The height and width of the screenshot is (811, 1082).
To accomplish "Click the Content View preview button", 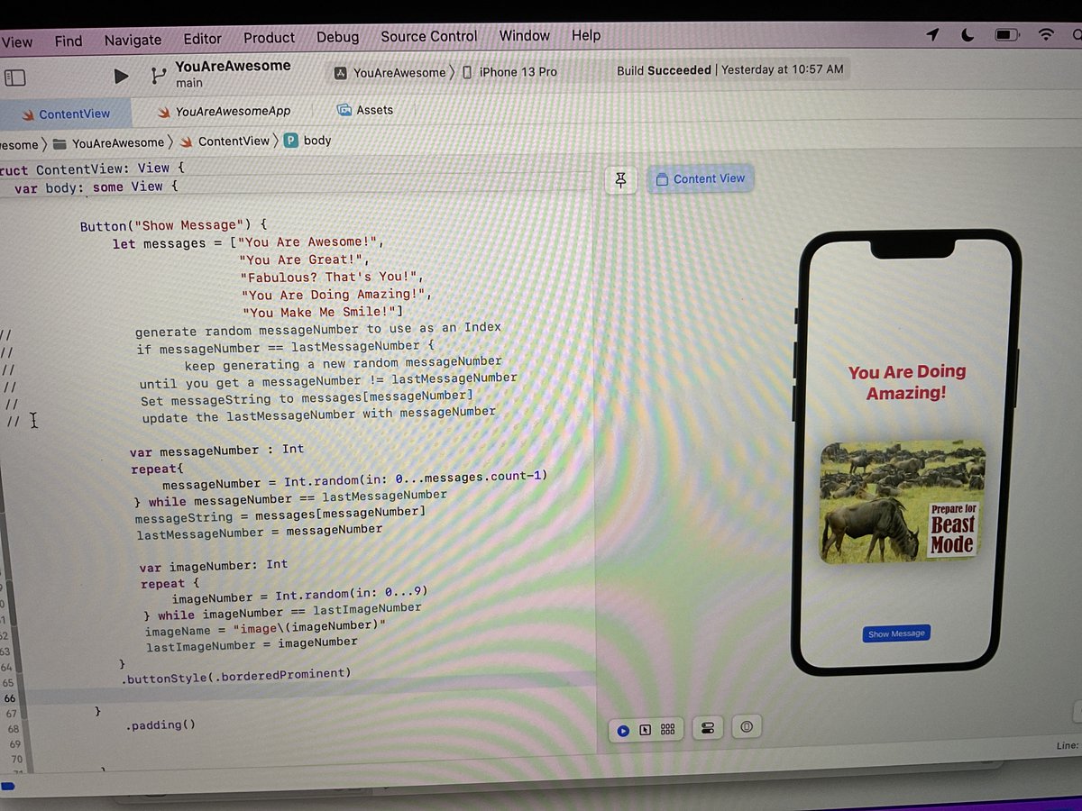I will [x=701, y=178].
